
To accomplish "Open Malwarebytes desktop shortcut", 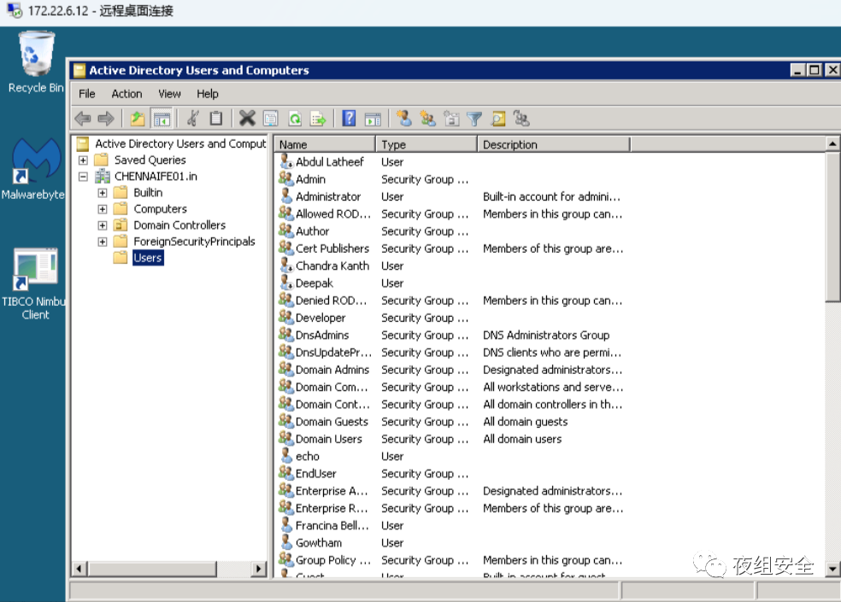I will pos(33,169).
